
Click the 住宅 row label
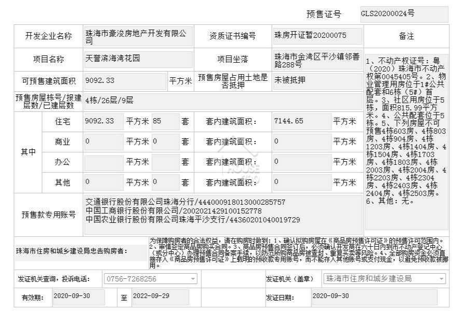[62, 122]
